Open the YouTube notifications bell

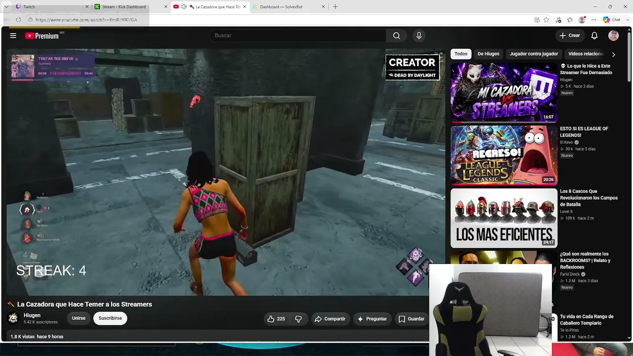pyautogui.click(x=594, y=36)
